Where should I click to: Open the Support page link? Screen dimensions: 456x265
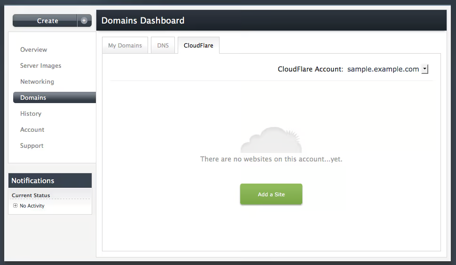coord(31,145)
